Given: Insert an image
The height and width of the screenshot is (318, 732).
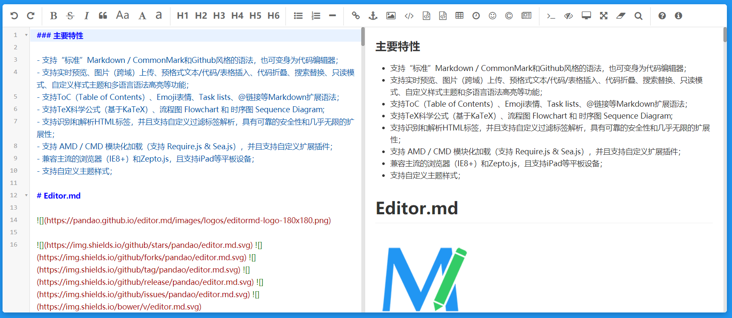Looking at the screenshot, I should click(391, 16).
